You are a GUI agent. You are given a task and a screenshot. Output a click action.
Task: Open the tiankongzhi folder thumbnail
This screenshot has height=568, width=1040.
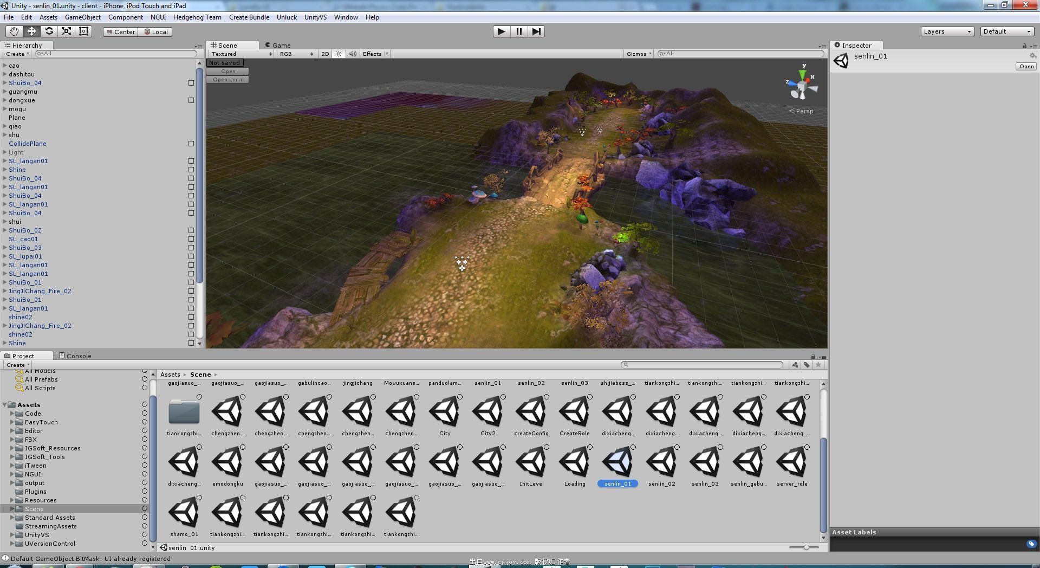pos(184,412)
